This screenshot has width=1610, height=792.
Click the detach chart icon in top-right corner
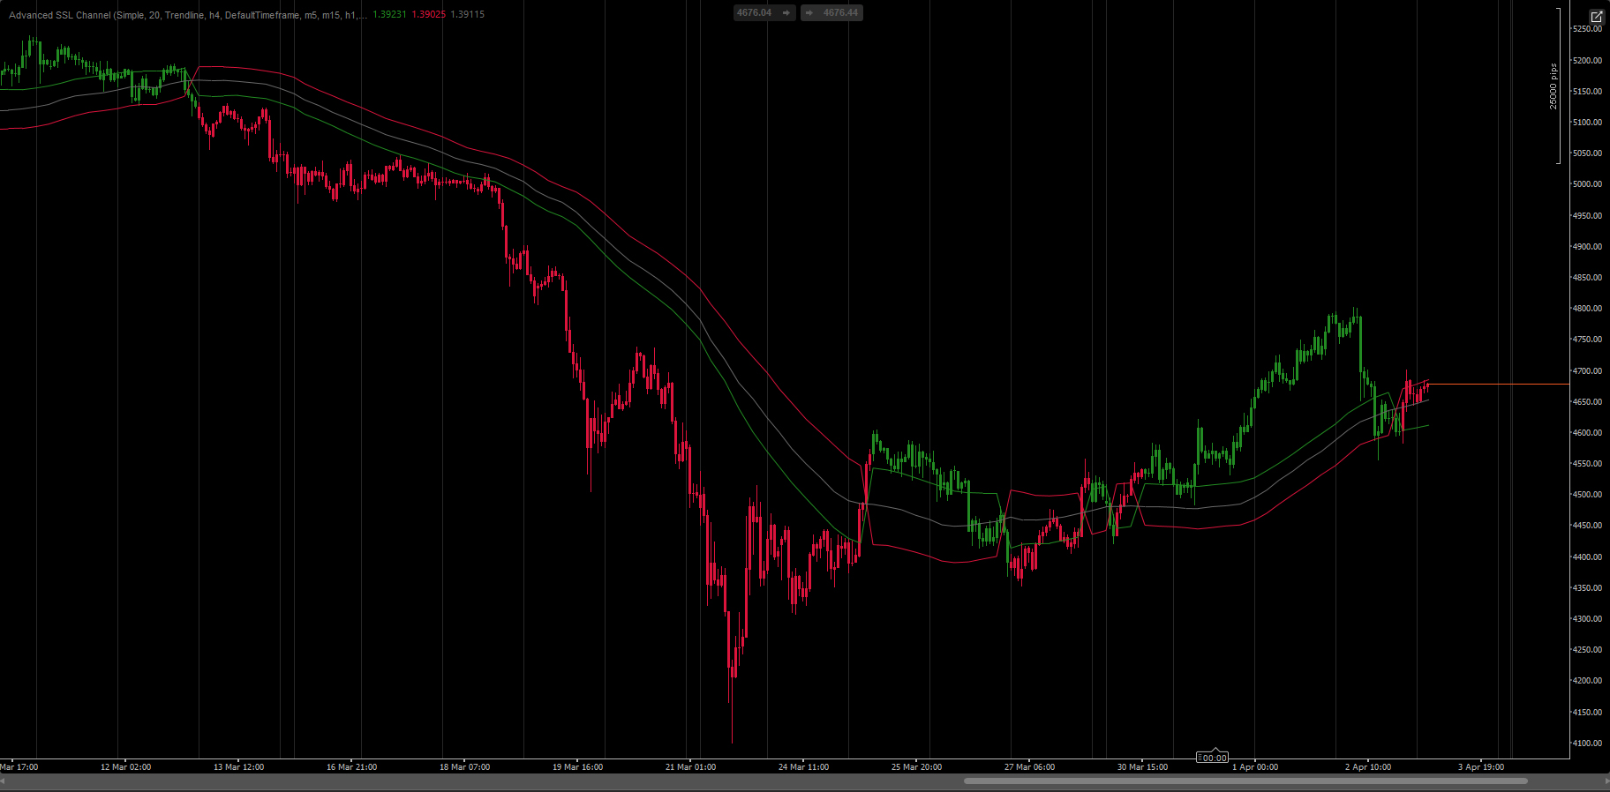[1596, 17]
